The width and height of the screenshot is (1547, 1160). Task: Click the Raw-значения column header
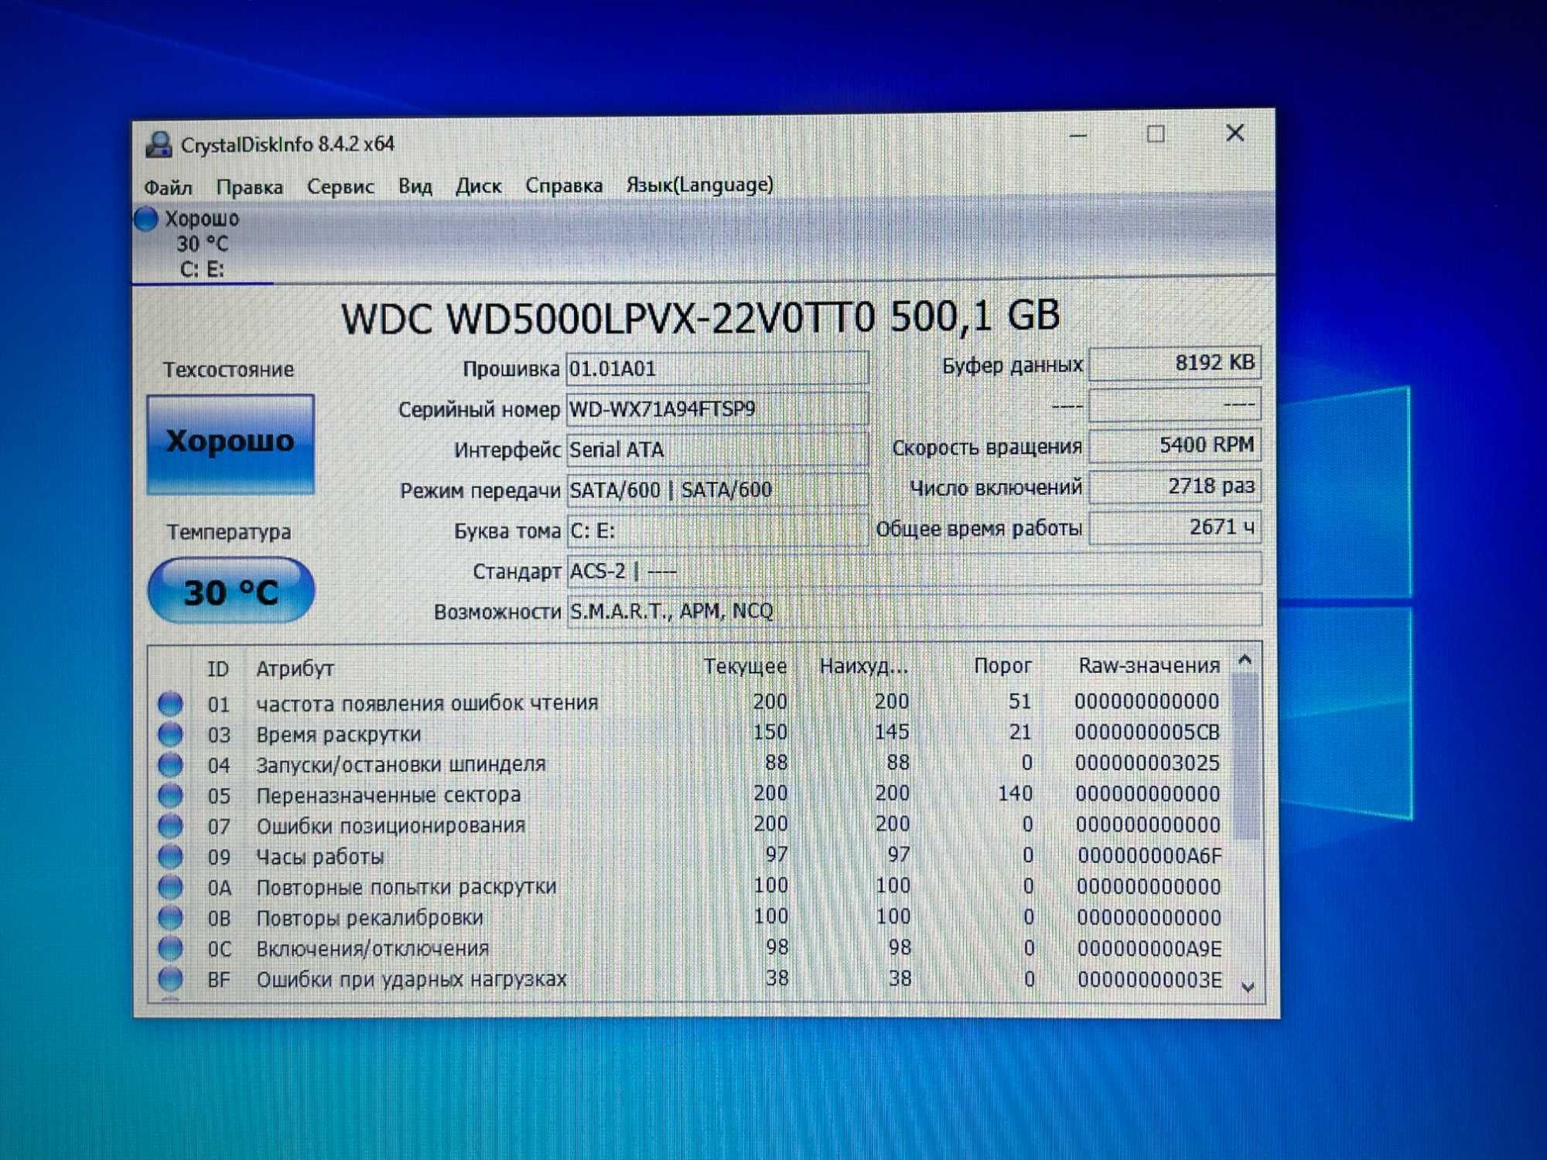1149,666
